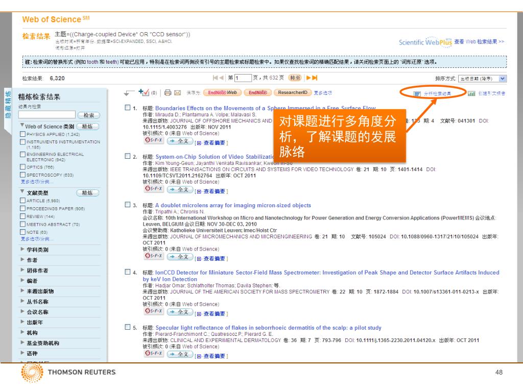523x392 pixels.
Task: Click S·F·X icon for result 4
Action: pyautogui.click(x=154, y=311)
